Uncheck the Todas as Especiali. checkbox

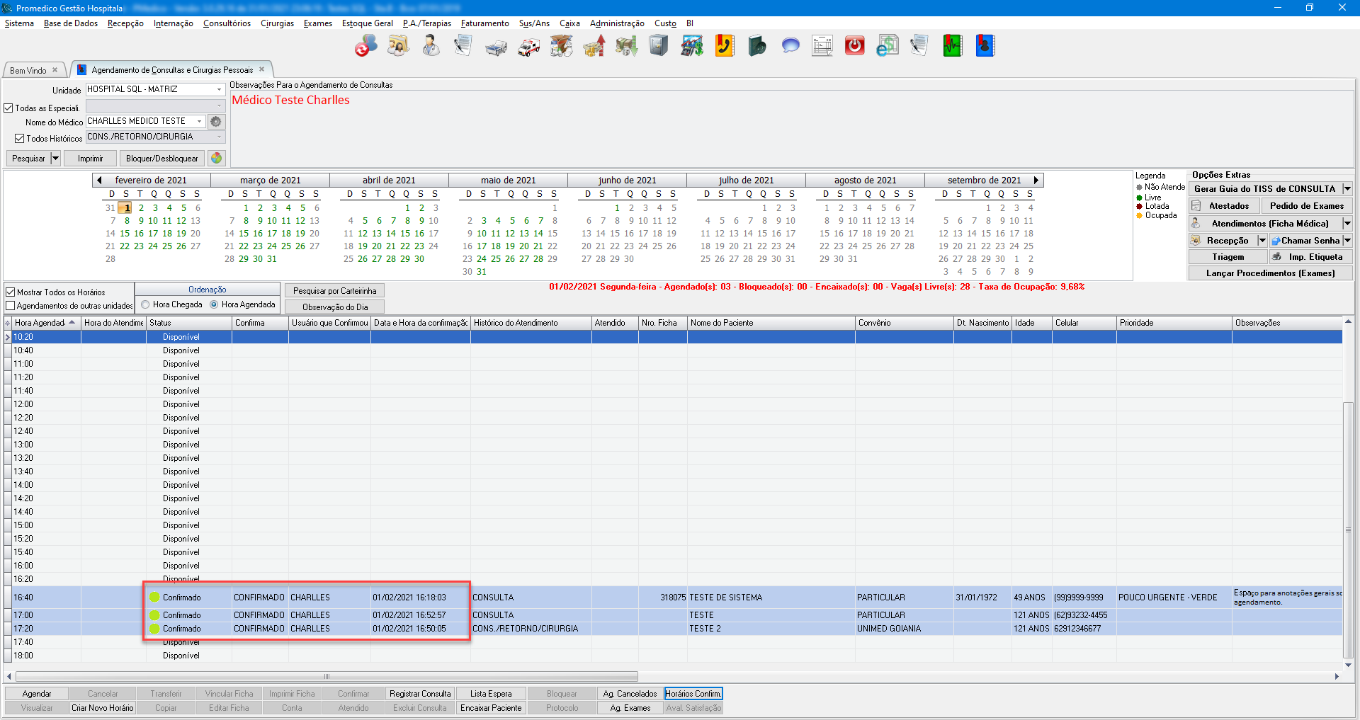(9, 108)
